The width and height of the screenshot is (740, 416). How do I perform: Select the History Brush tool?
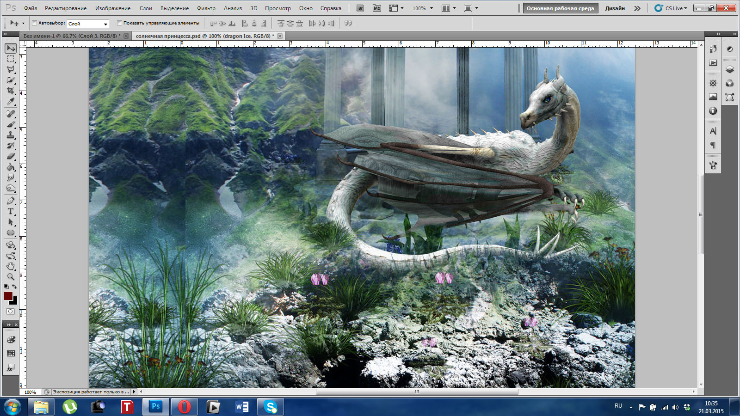[11, 146]
